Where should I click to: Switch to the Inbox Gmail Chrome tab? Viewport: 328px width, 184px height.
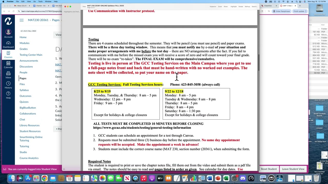pyautogui.click(x=23, y=6)
